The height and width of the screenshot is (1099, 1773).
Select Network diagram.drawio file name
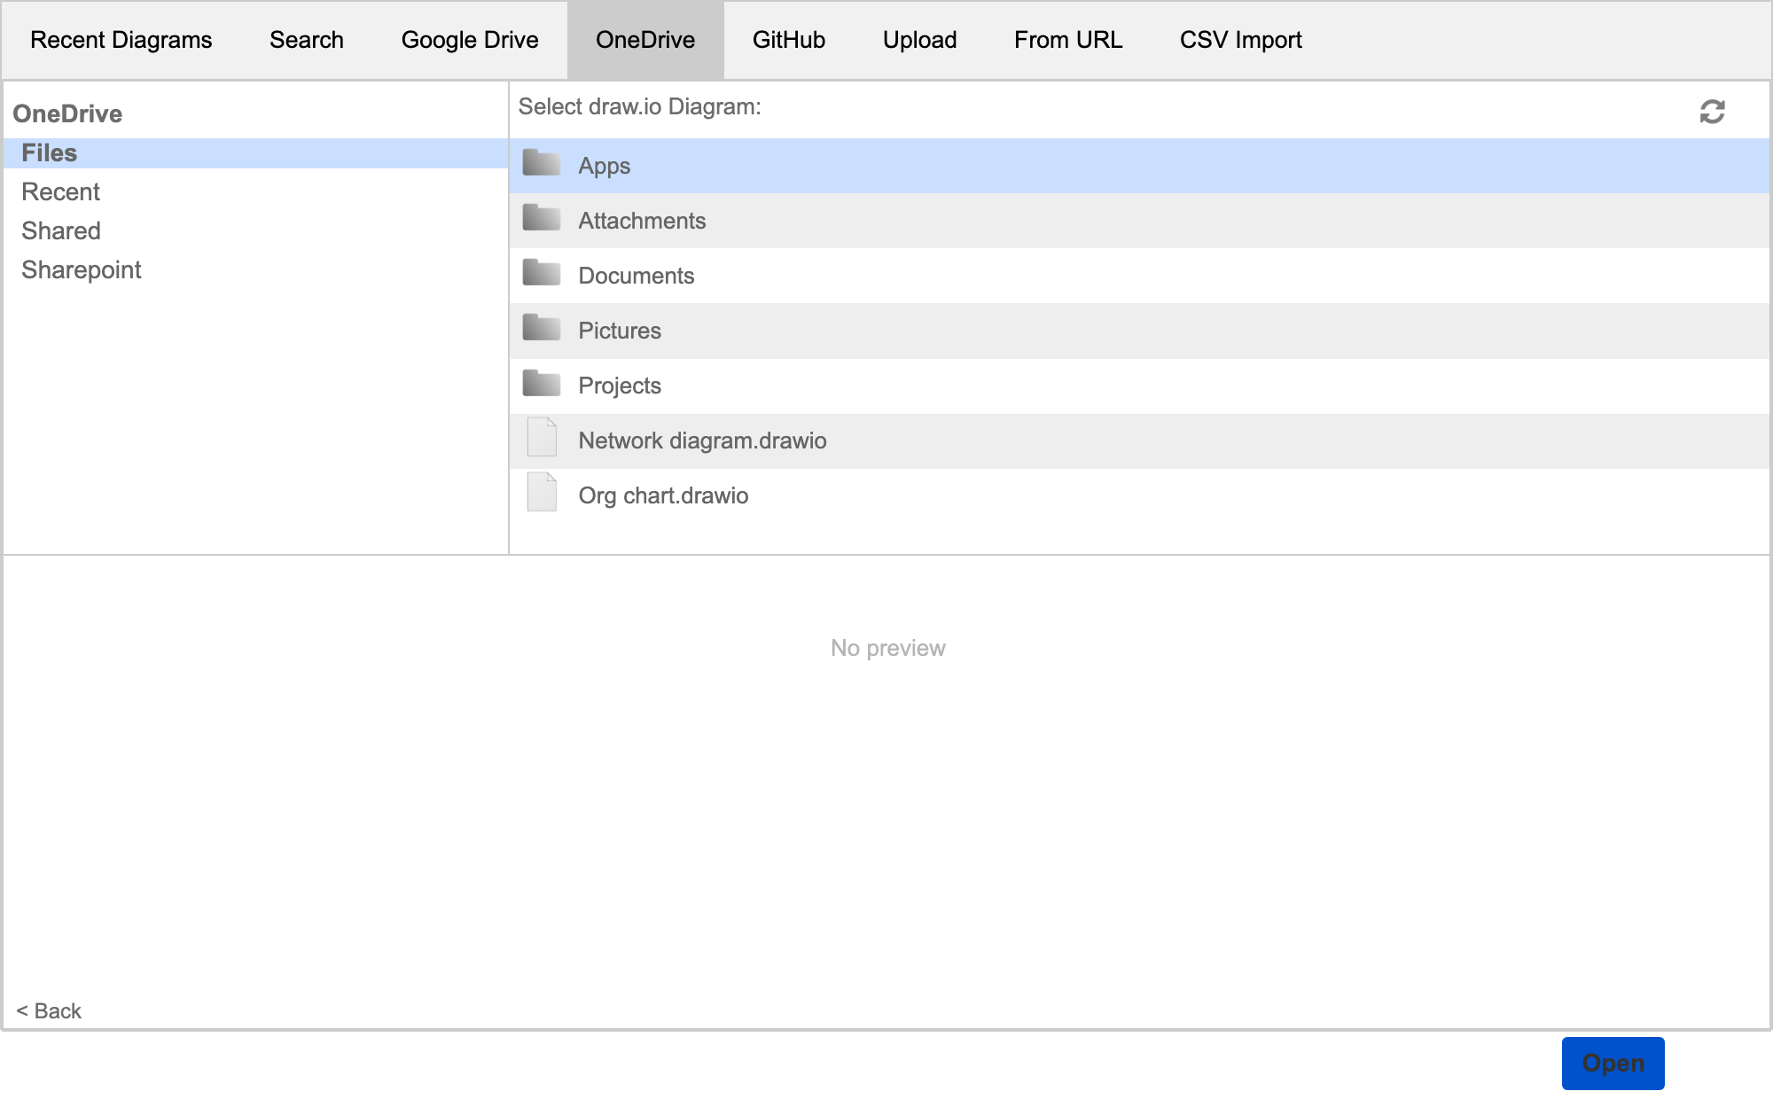703,440
